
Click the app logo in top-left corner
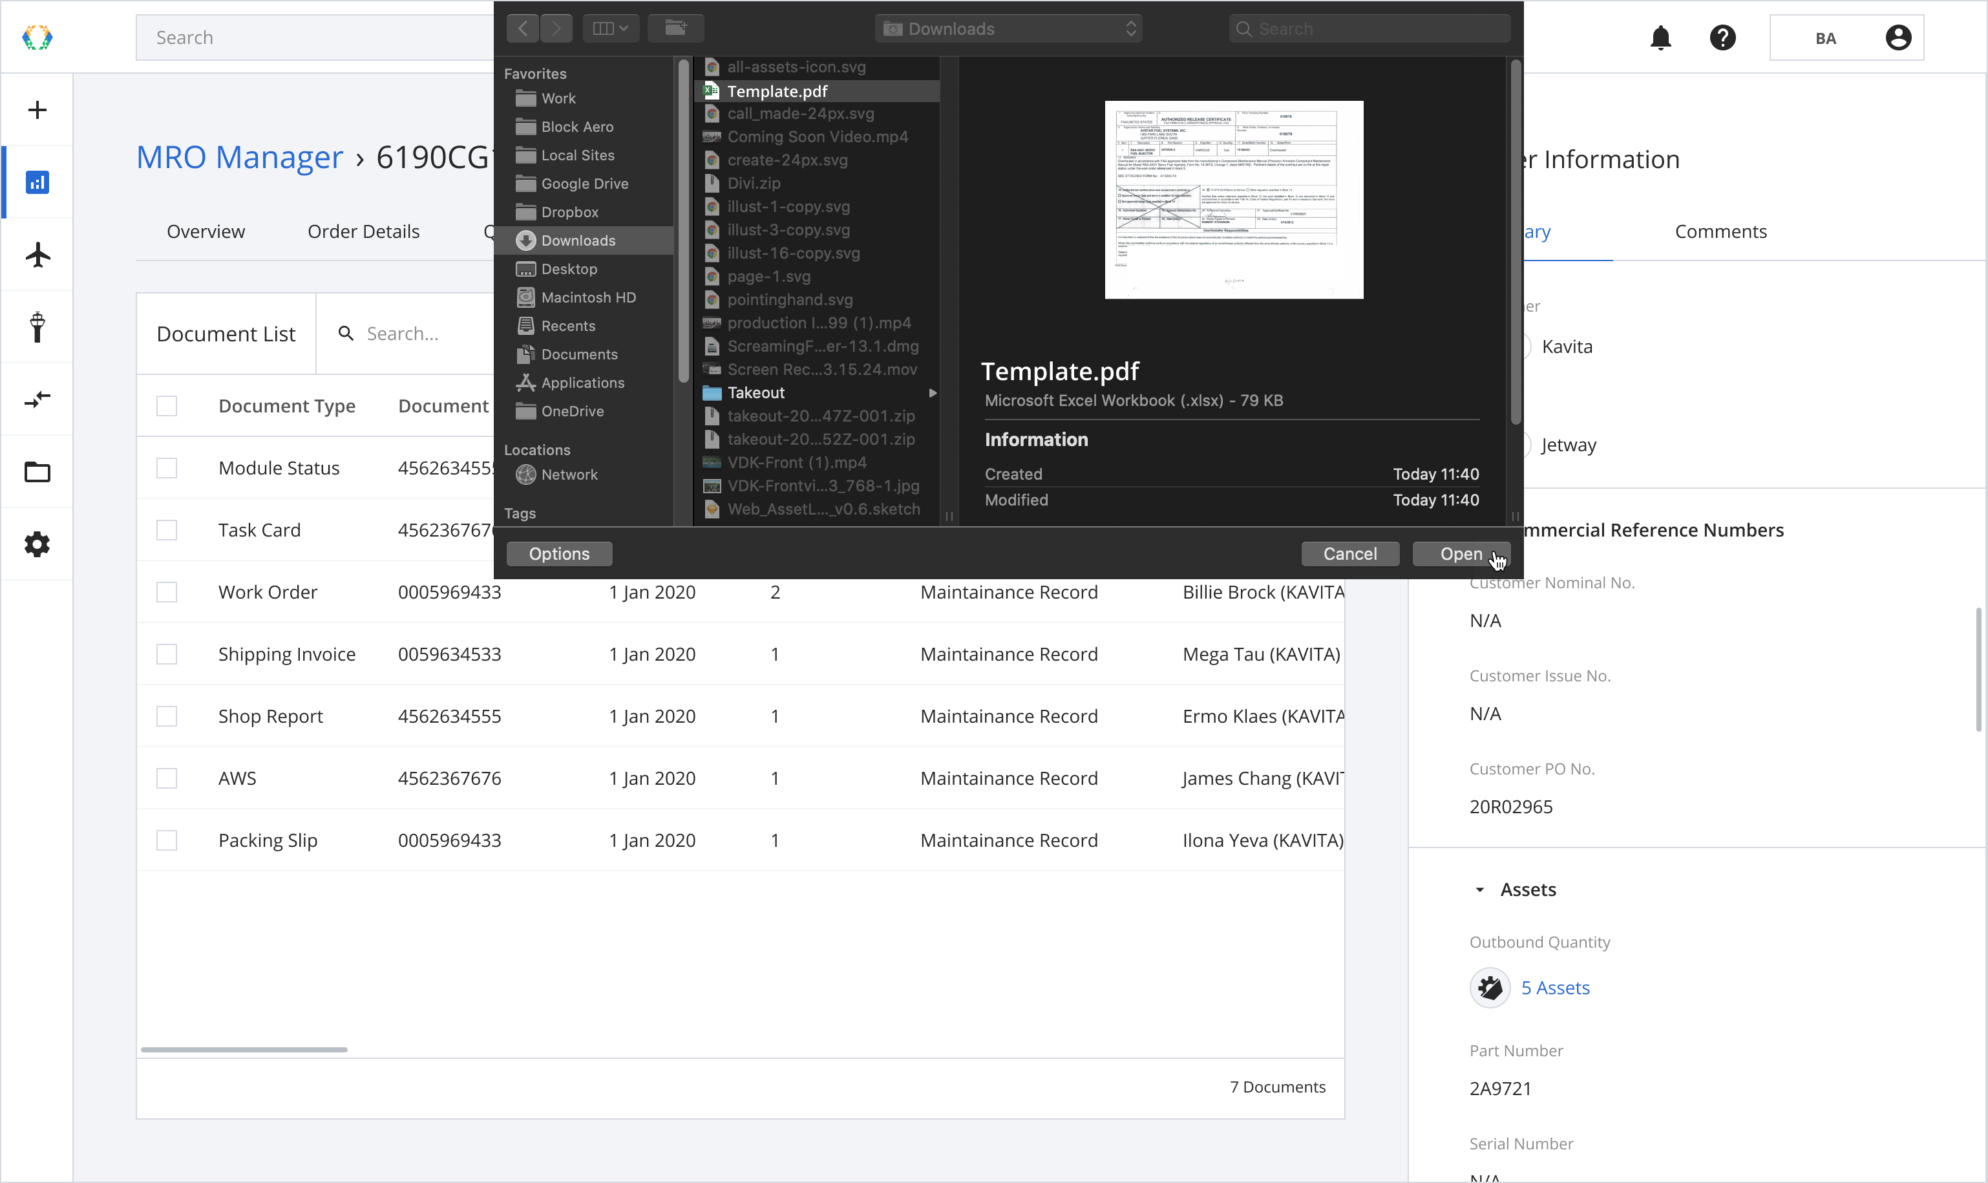point(37,37)
